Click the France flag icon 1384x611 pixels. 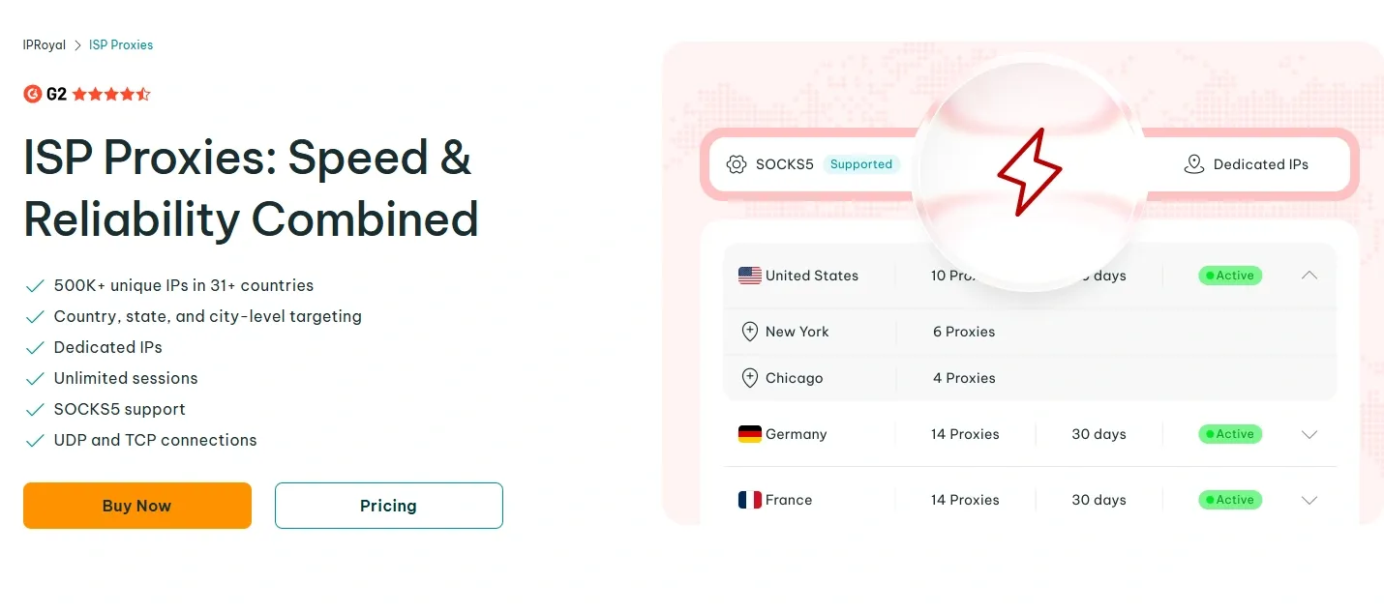click(x=749, y=500)
